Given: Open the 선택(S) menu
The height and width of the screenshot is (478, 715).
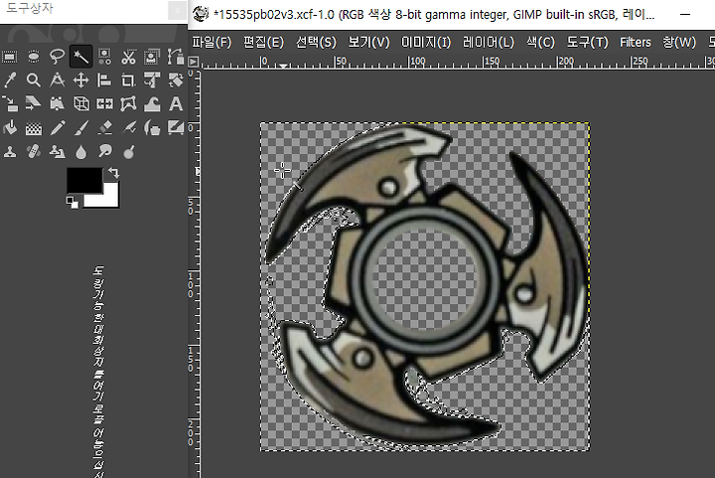Looking at the screenshot, I should [316, 43].
